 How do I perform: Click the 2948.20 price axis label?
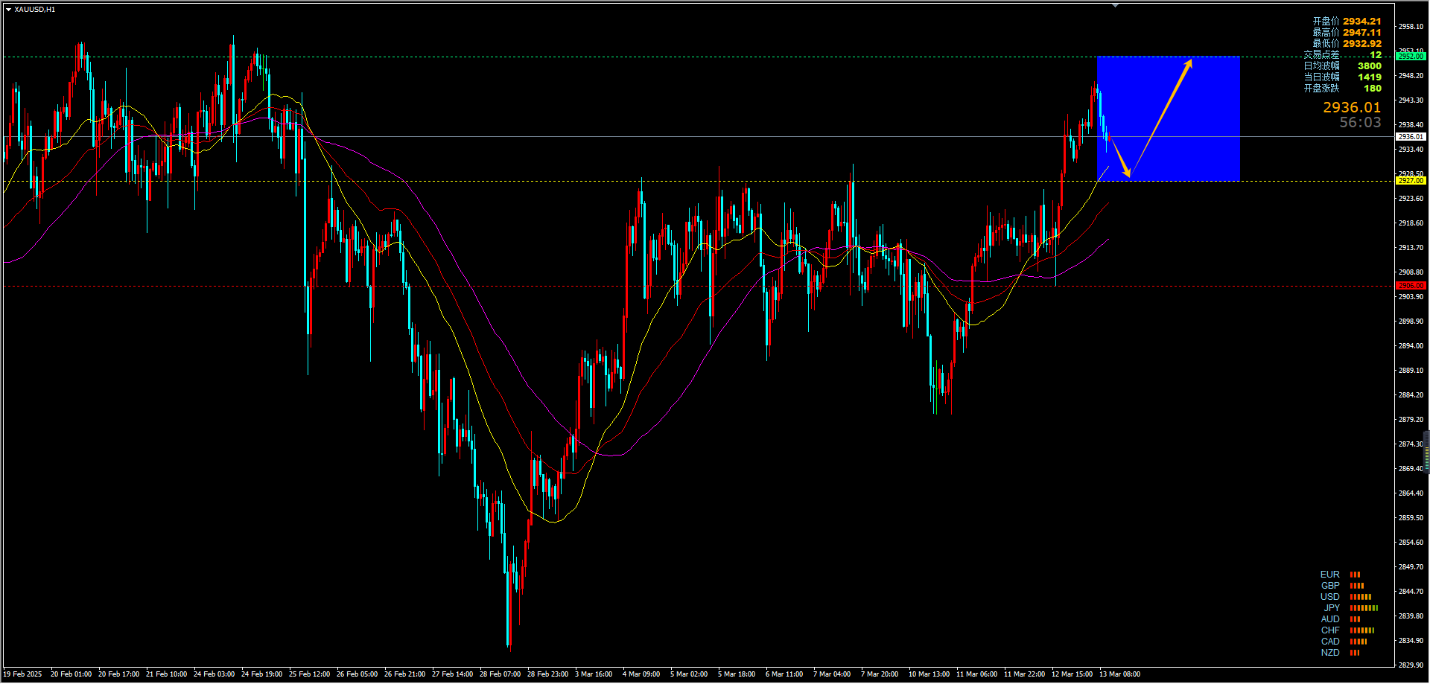click(1411, 76)
